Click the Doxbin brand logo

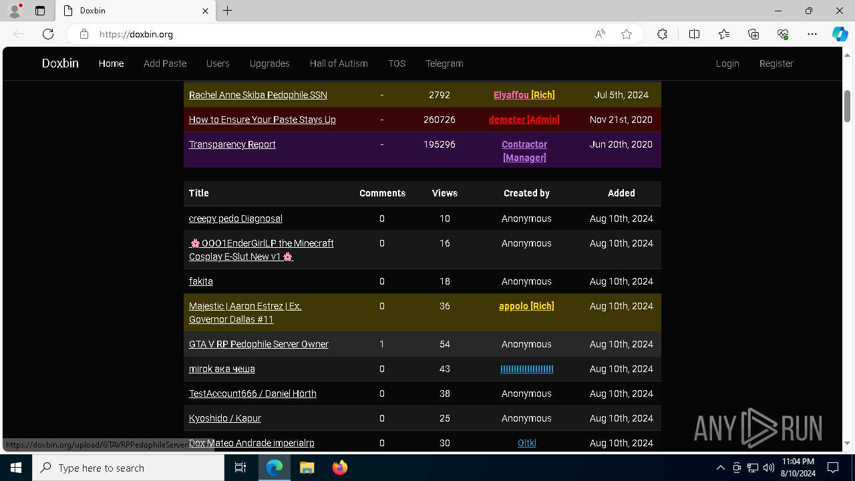pyautogui.click(x=60, y=63)
